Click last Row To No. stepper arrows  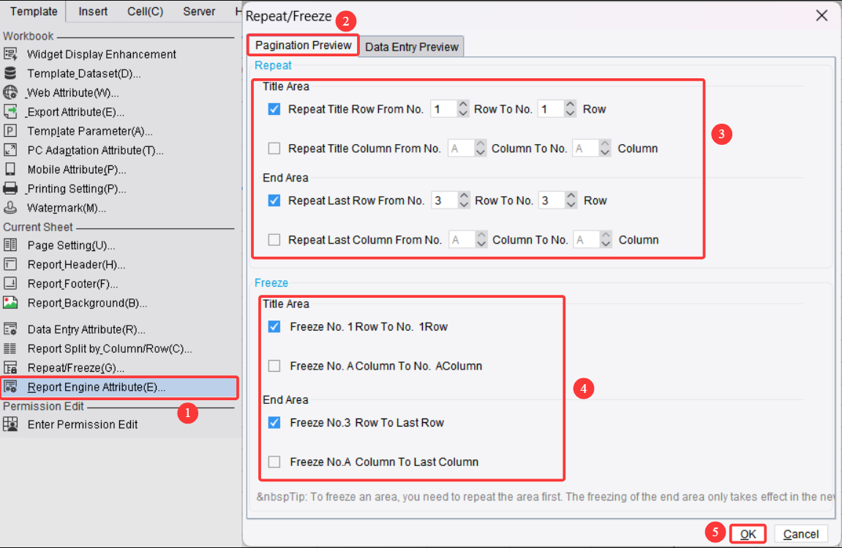(x=571, y=200)
